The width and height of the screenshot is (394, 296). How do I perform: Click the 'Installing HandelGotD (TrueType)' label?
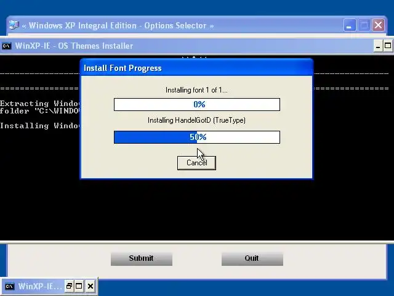click(x=196, y=120)
